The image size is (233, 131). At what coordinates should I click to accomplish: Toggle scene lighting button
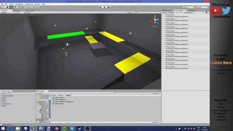tap(22, 13)
